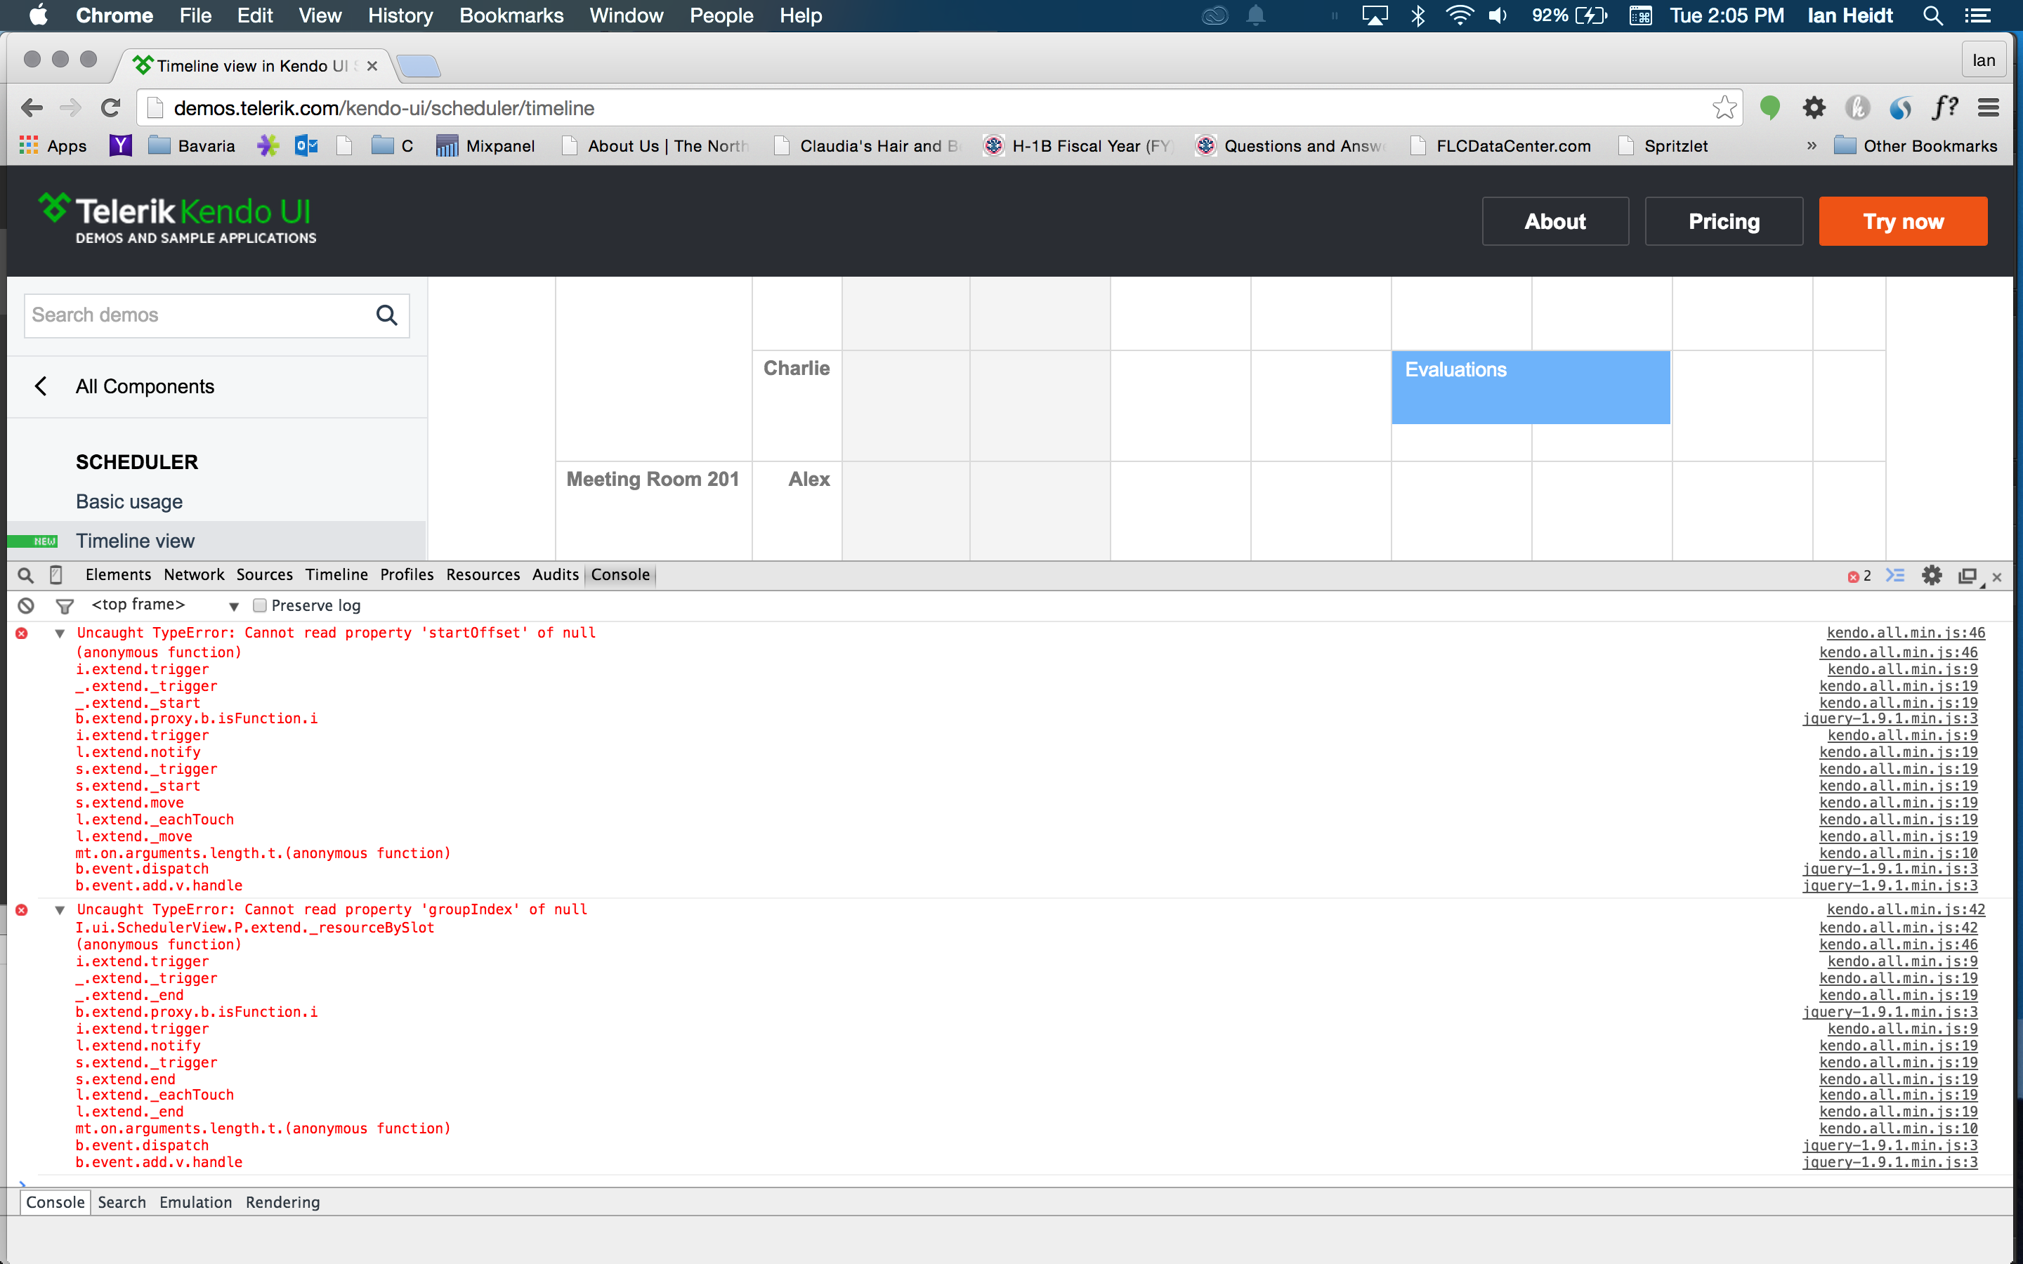Click the DevTools dock-side window icon
2023x1264 pixels.
(x=1967, y=576)
